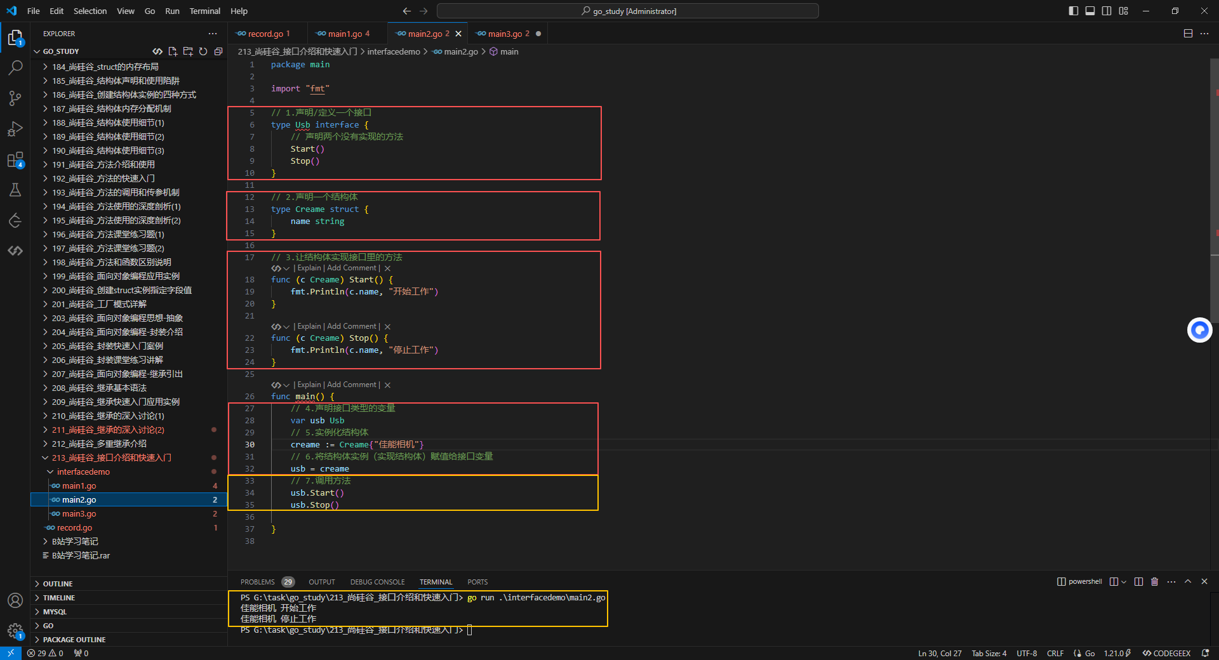Open the Testing flask icon
This screenshot has height=660, width=1219.
[15, 190]
